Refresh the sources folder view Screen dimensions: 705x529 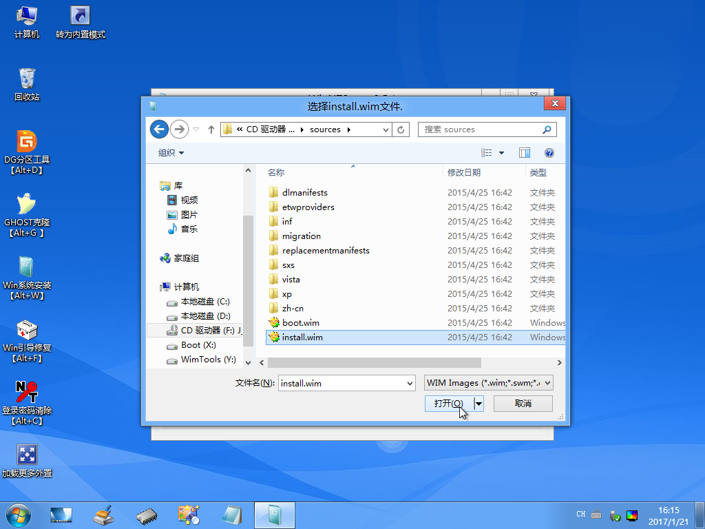[401, 129]
